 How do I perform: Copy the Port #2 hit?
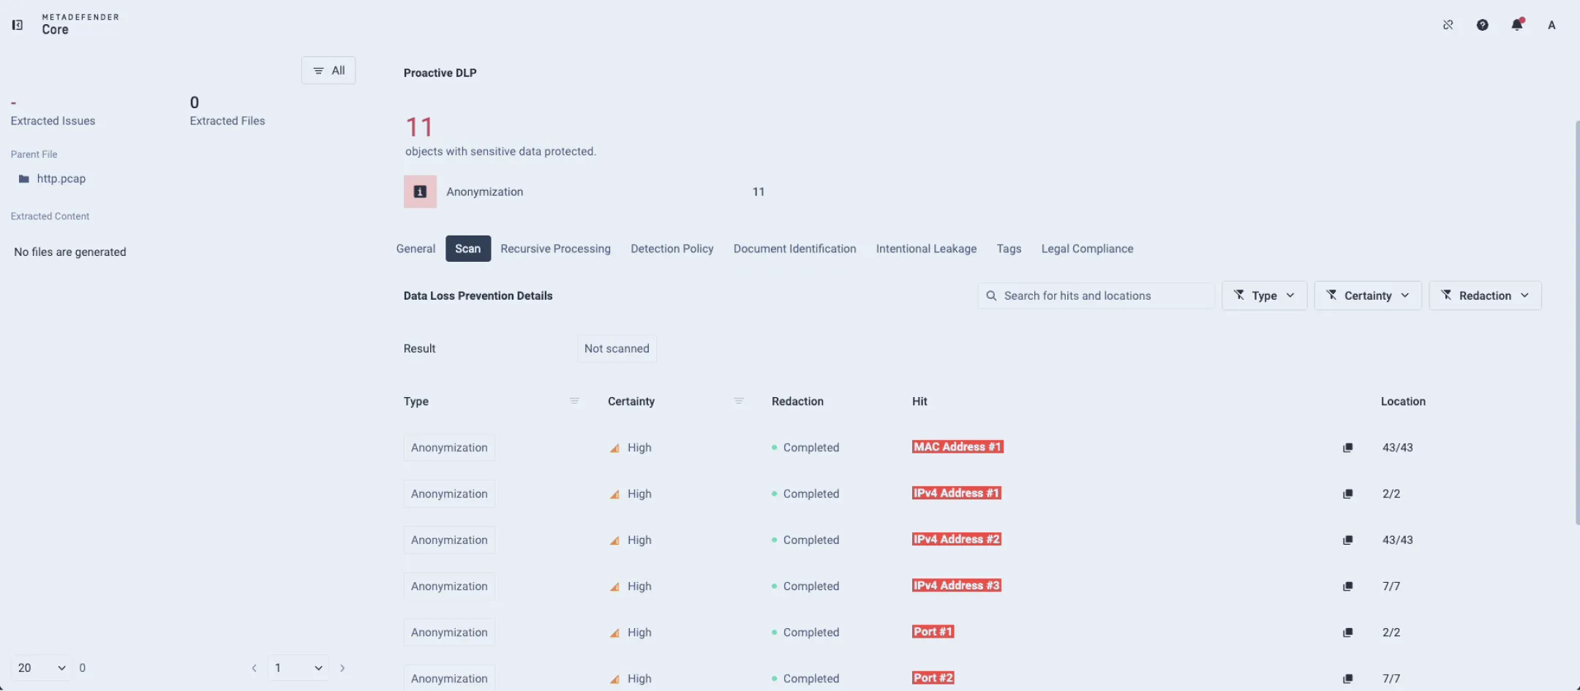pyautogui.click(x=1347, y=678)
